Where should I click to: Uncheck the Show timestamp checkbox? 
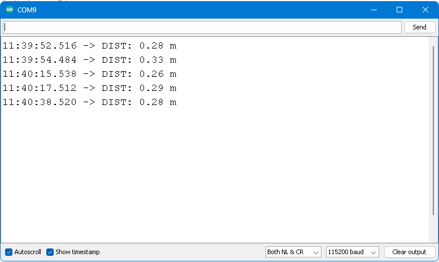50,252
